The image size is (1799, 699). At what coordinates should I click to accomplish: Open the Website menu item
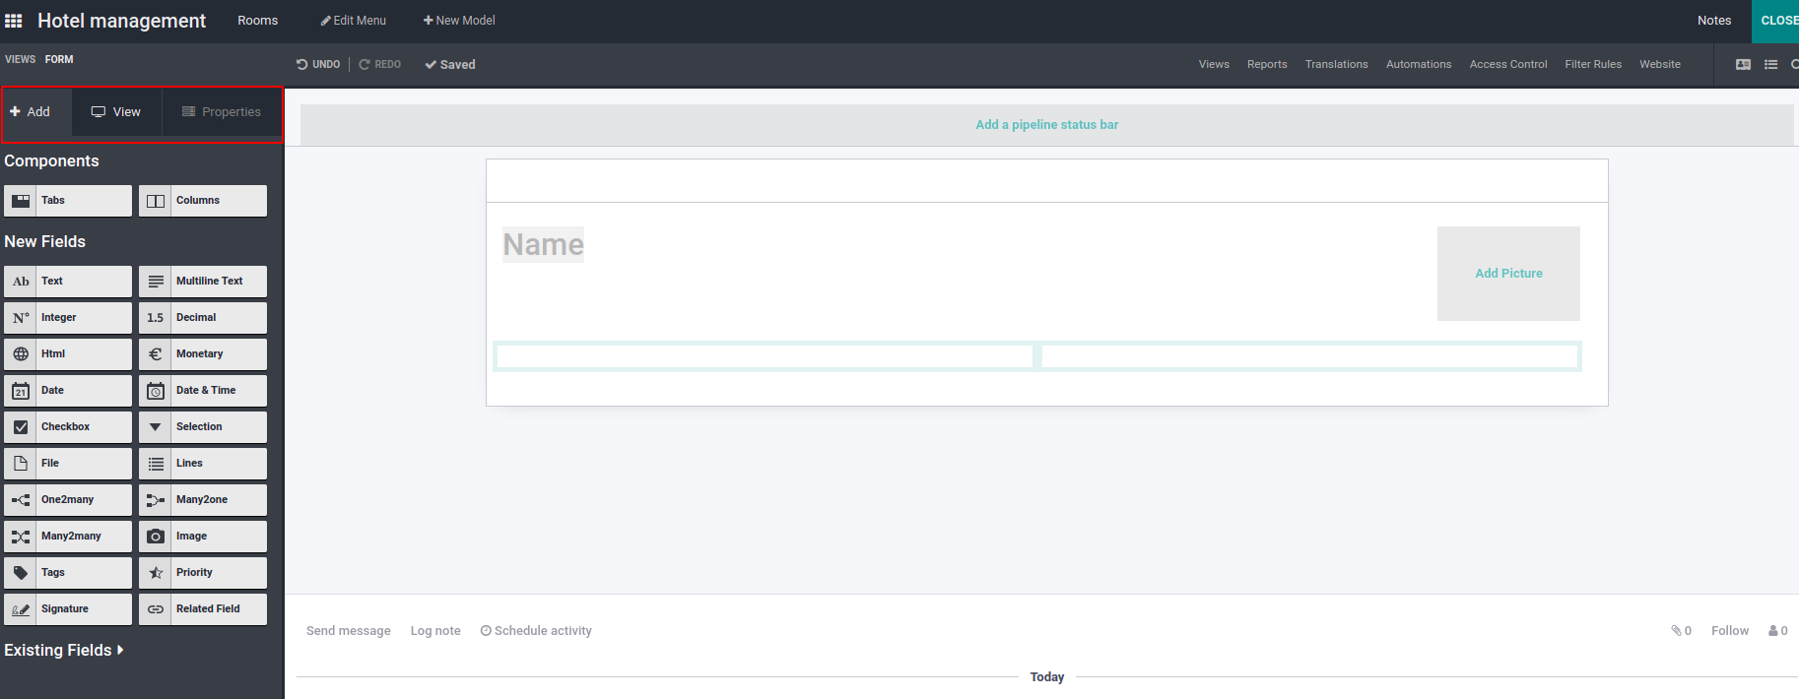pyautogui.click(x=1660, y=65)
